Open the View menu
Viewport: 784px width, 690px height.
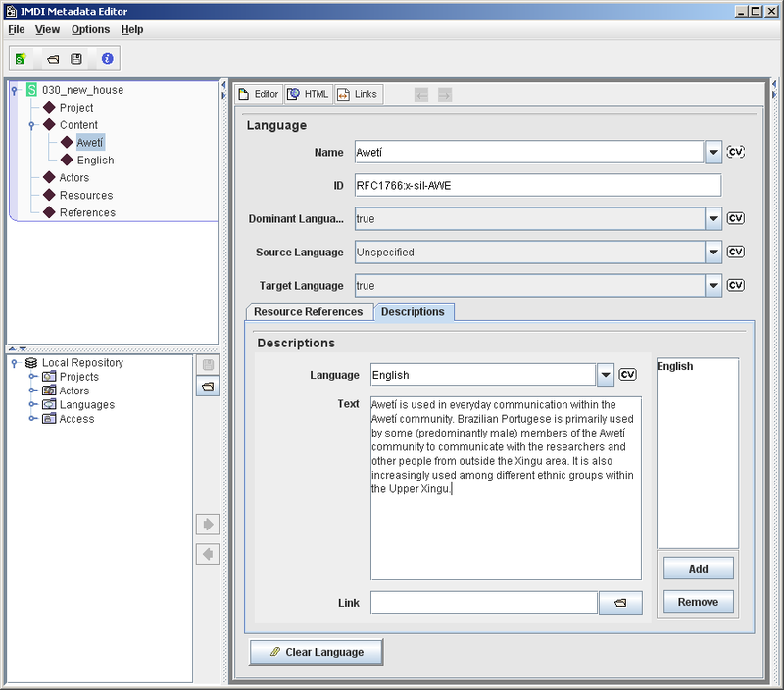(x=47, y=30)
